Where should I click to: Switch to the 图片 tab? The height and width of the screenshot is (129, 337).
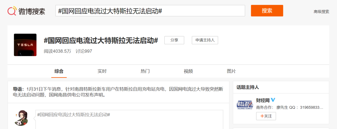click(x=231, y=71)
